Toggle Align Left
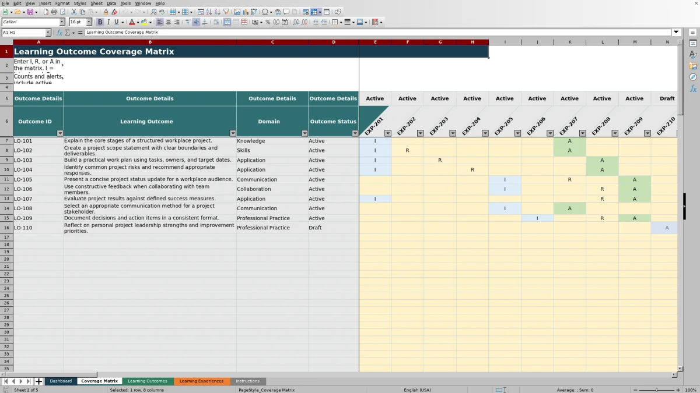This screenshot has height=393, width=700. (160, 22)
